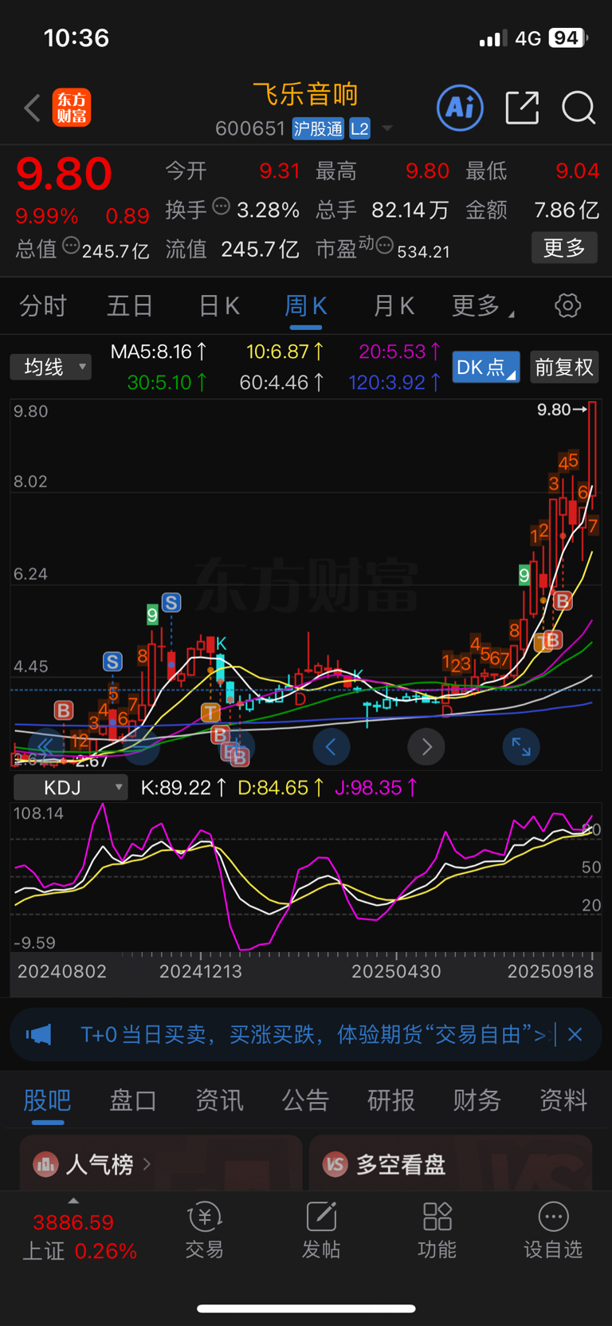Viewport: 612px width, 1326px height.
Task: Tap the D:84.65 indicator value
Action: coord(280,788)
